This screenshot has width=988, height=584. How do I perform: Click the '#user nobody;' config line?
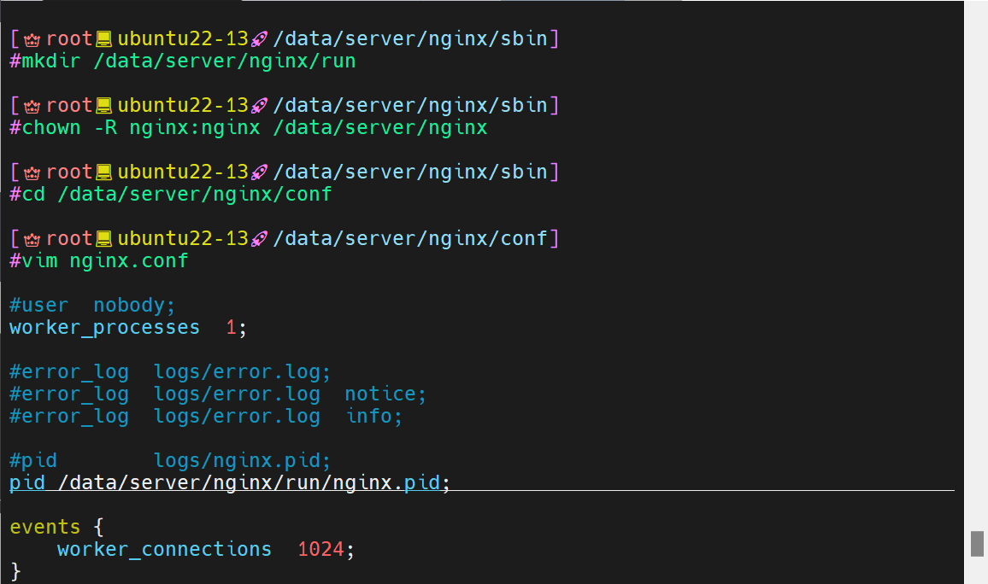[92, 305]
